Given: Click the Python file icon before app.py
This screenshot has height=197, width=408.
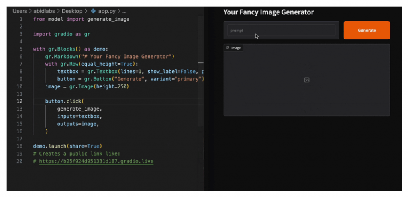Looking at the screenshot, I should (93, 11).
